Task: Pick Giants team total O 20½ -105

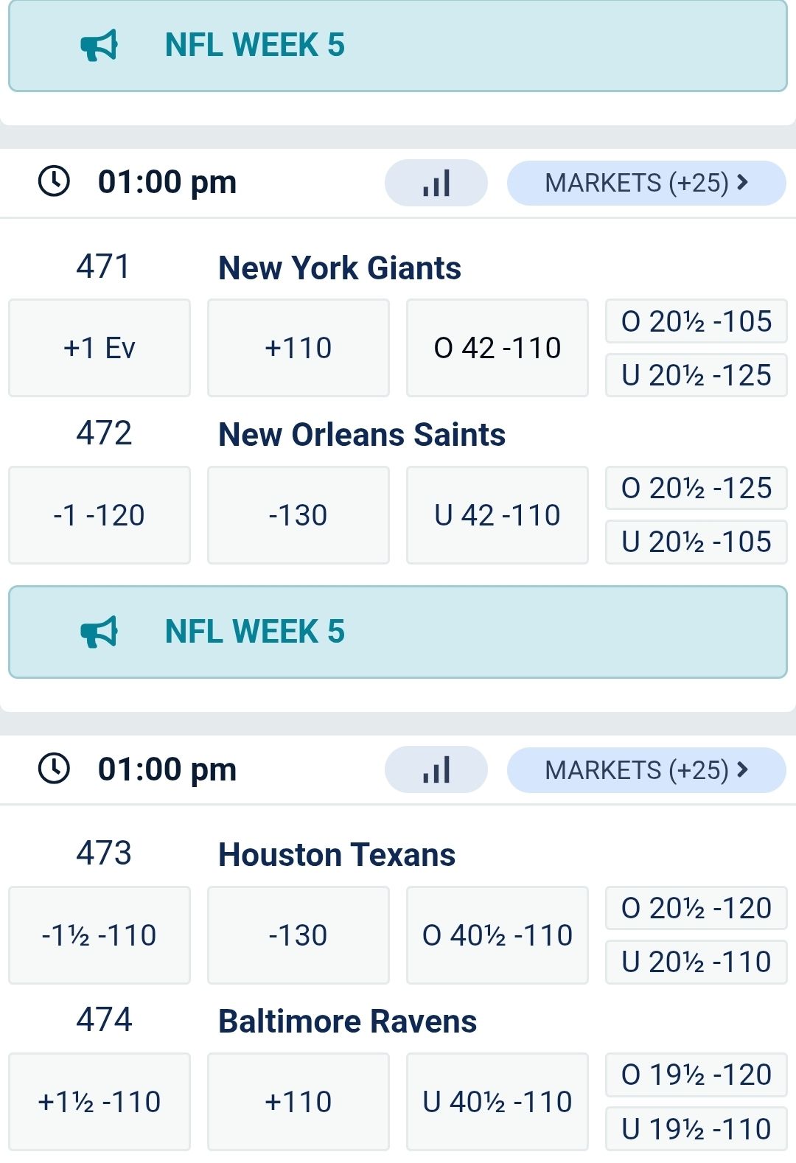Action: tap(696, 321)
